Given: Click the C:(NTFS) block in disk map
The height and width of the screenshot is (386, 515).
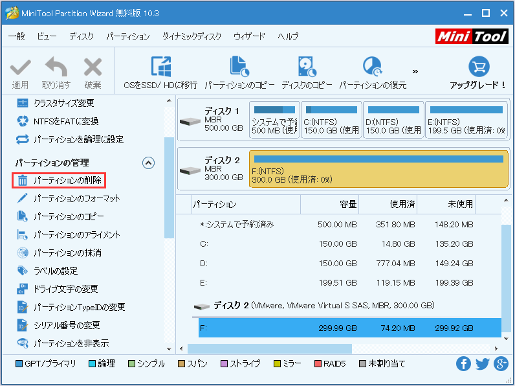Looking at the screenshot, I should 332,120.
